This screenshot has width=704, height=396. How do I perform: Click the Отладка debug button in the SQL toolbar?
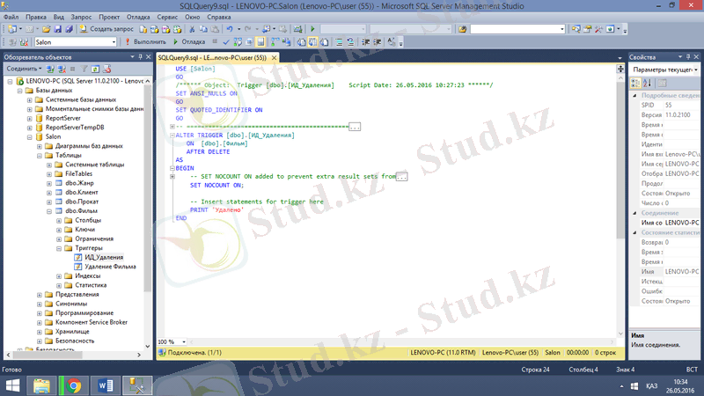(x=189, y=42)
